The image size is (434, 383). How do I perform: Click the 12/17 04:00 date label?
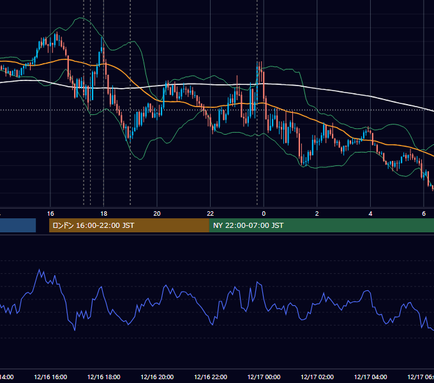(370, 377)
